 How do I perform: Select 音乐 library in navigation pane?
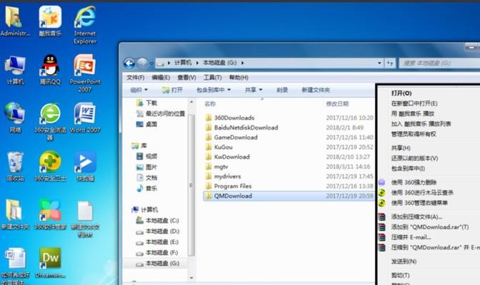(x=146, y=188)
